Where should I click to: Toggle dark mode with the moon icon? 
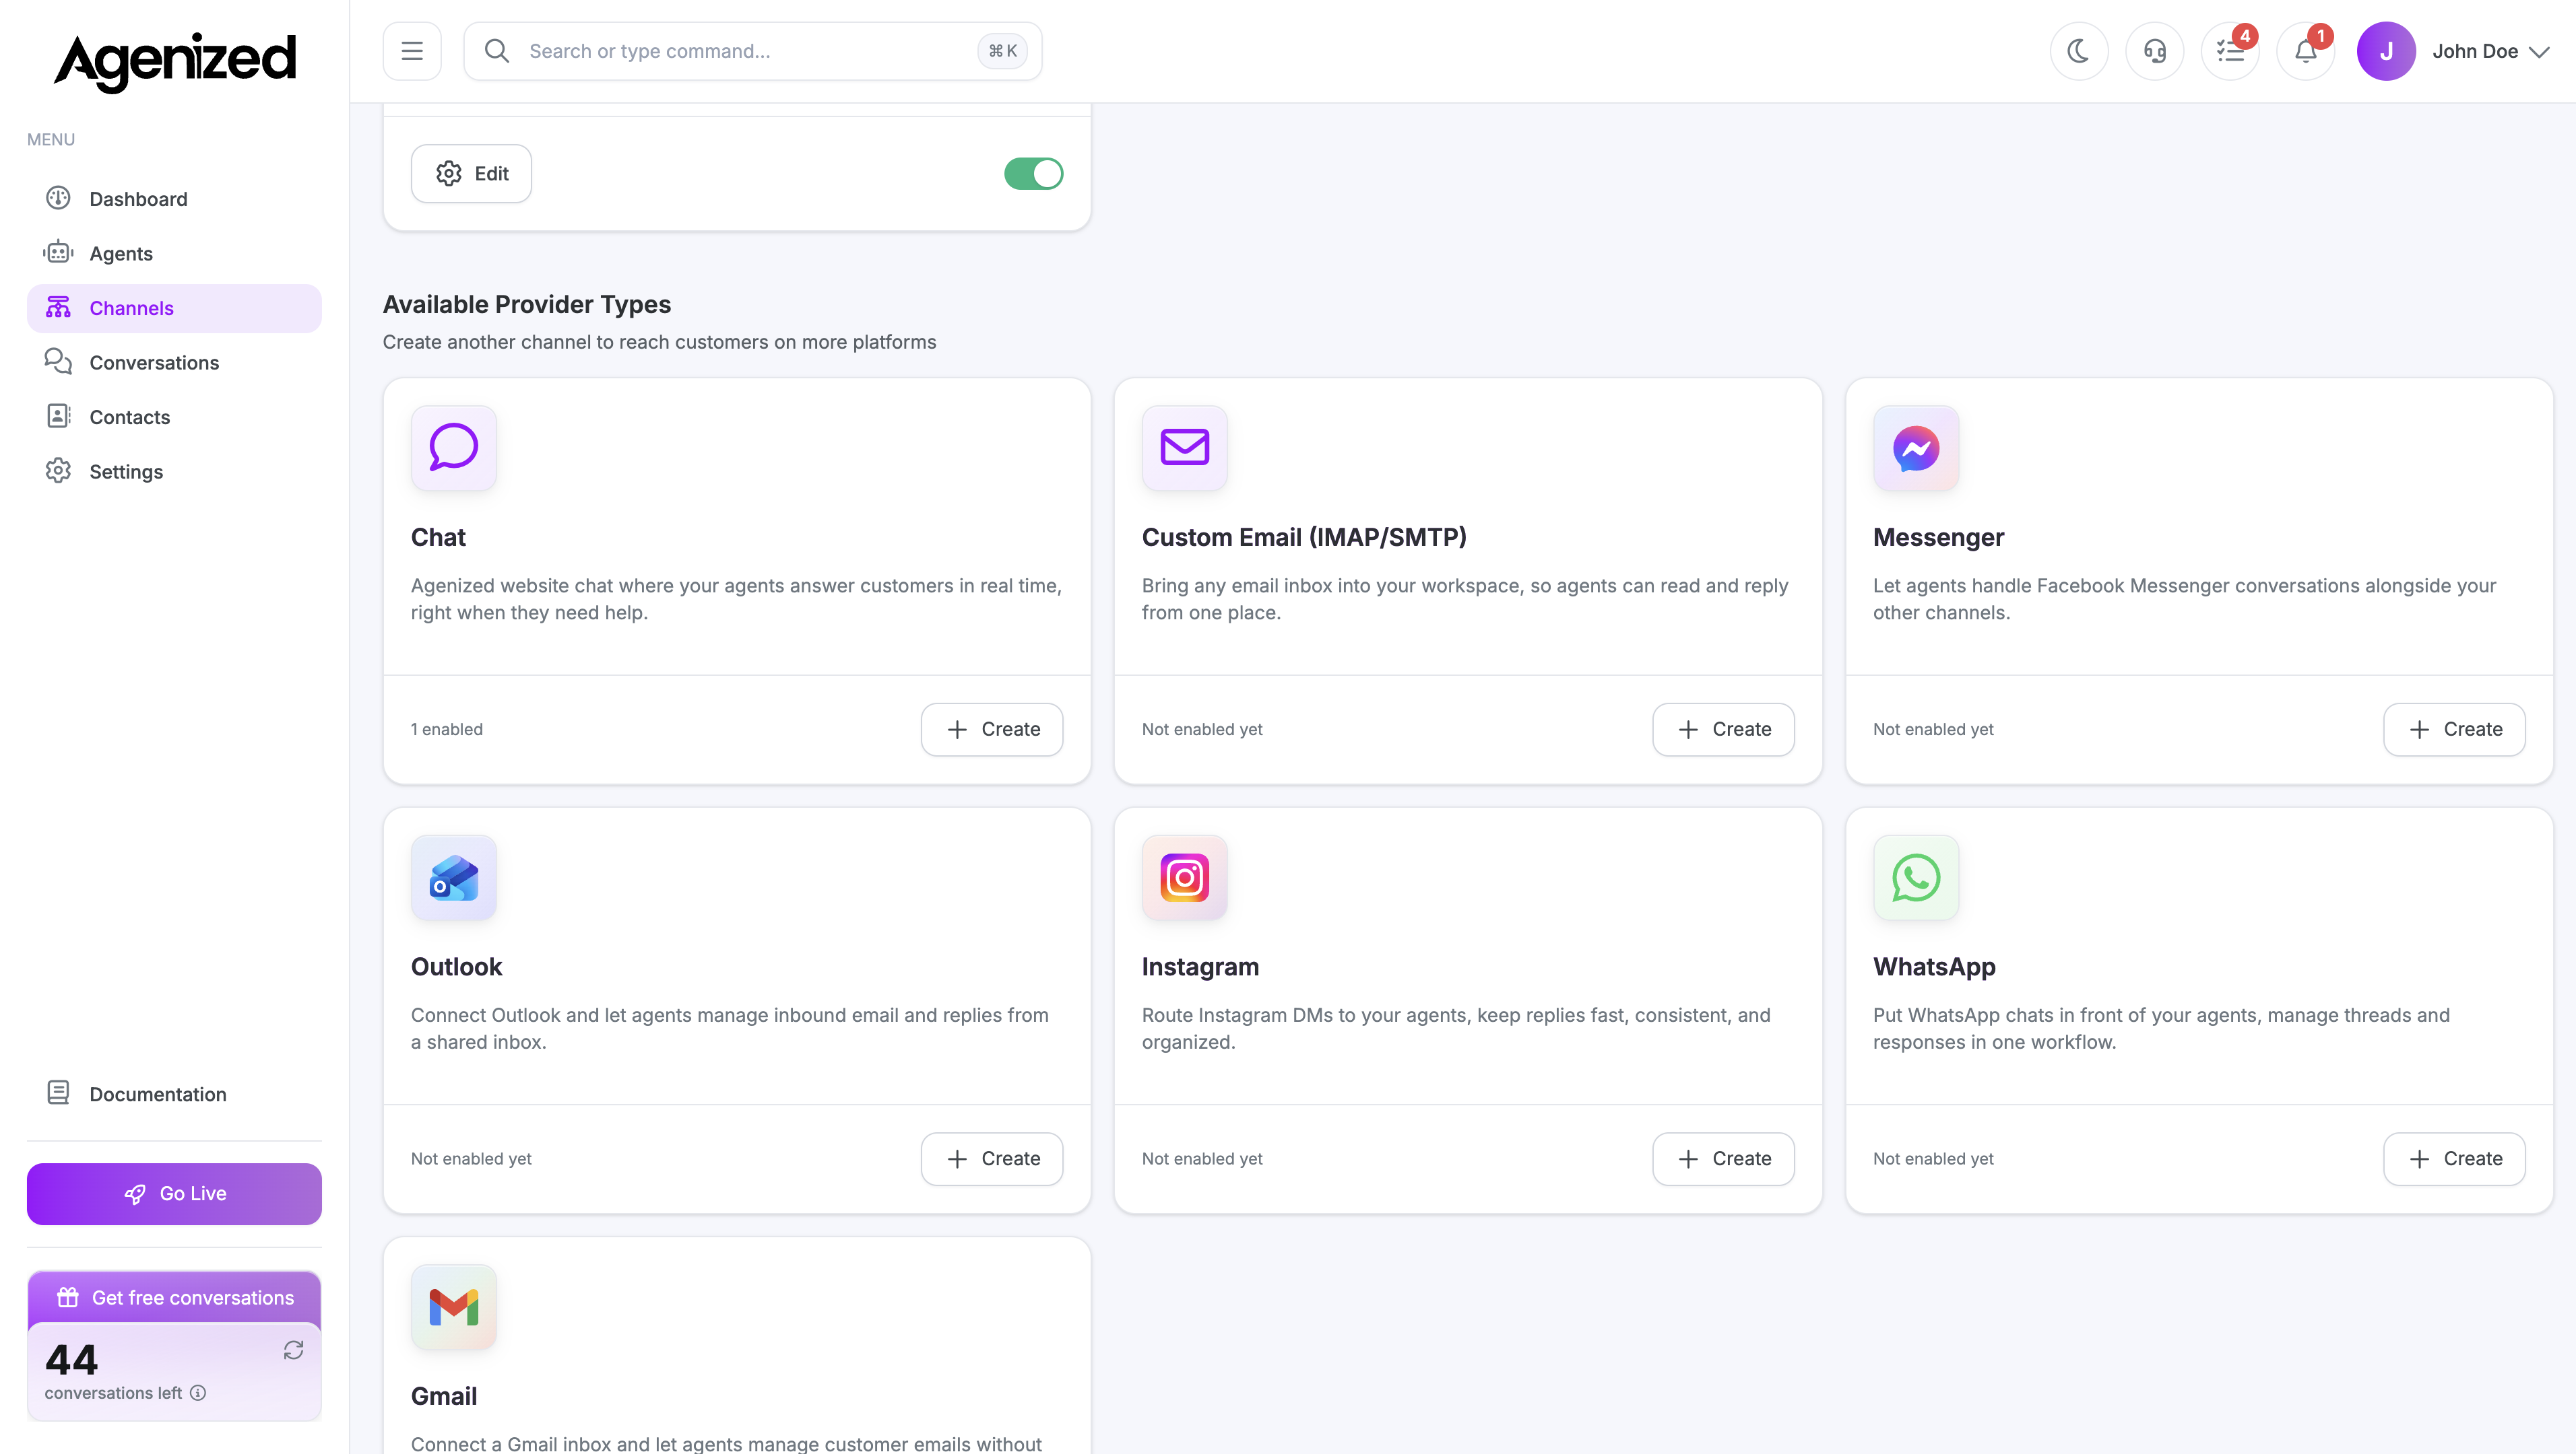click(2079, 50)
